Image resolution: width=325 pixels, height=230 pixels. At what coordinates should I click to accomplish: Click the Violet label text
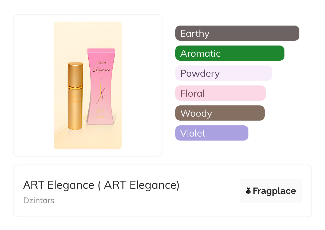[x=193, y=133]
